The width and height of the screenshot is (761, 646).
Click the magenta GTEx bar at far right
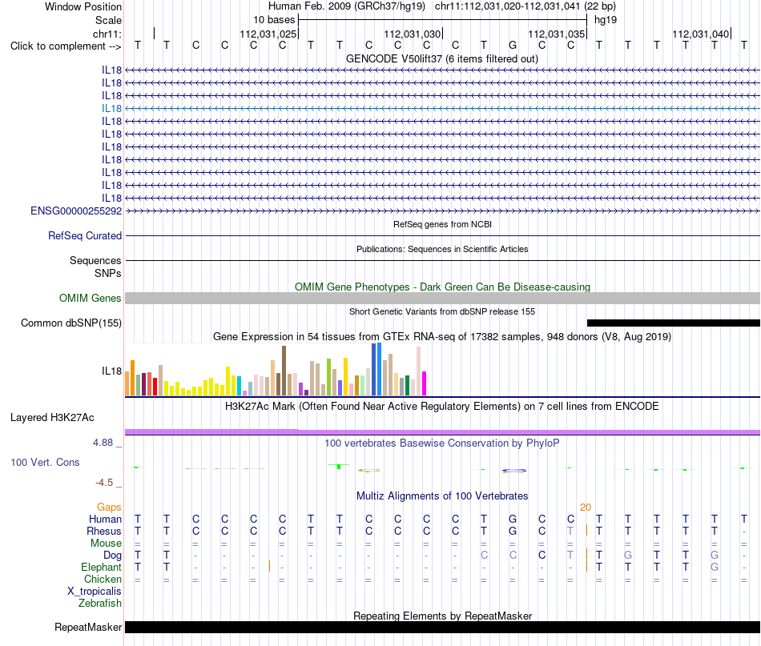pyautogui.click(x=425, y=383)
